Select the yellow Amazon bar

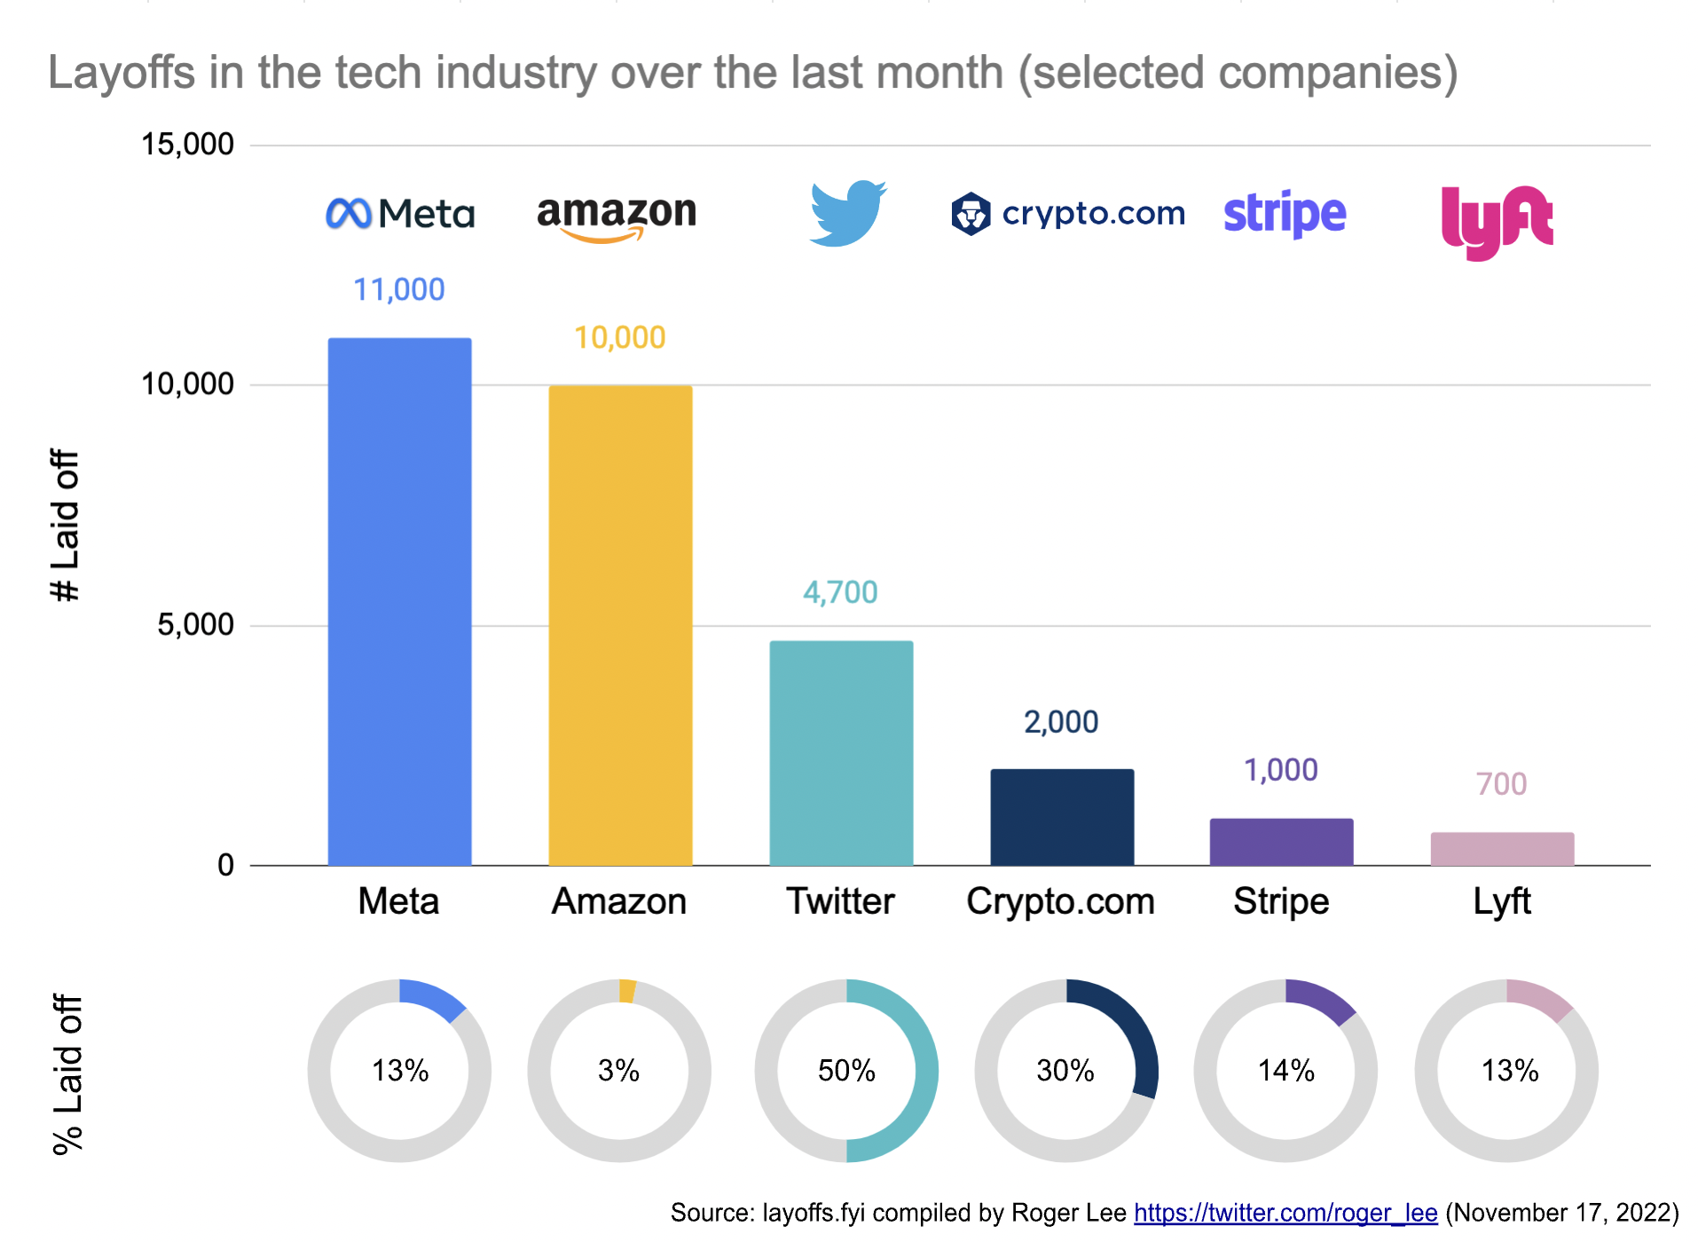click(x=620, y=625)
